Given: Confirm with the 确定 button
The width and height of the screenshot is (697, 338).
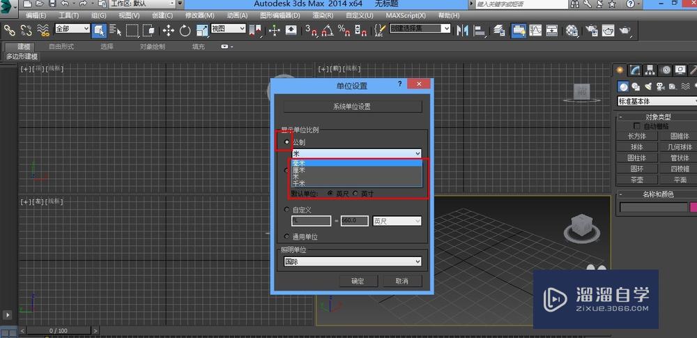Looking at the screenshot, I should (x=358, y=281).
